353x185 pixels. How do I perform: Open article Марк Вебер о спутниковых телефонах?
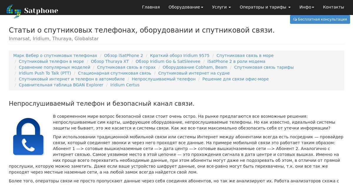(55, 55)
